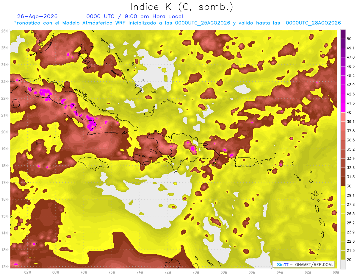Click color bar value "47.8"

(x=350, y=57)
